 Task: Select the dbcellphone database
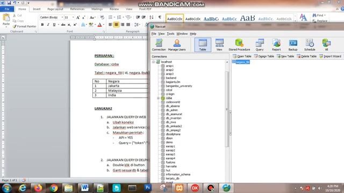[x=173, y=135]
